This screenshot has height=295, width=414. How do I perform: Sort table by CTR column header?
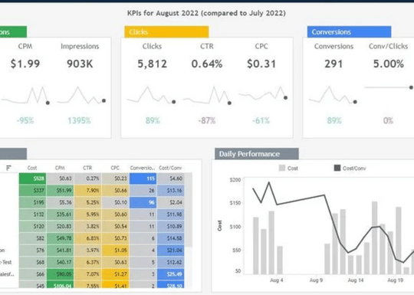[87, 168]
